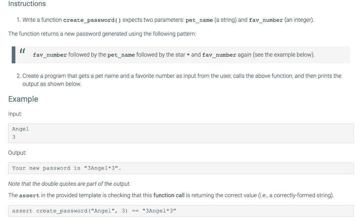Screen dimensions: 360x222
Task: Click the assert create_password code block
Action: click(x=181, y=211)
